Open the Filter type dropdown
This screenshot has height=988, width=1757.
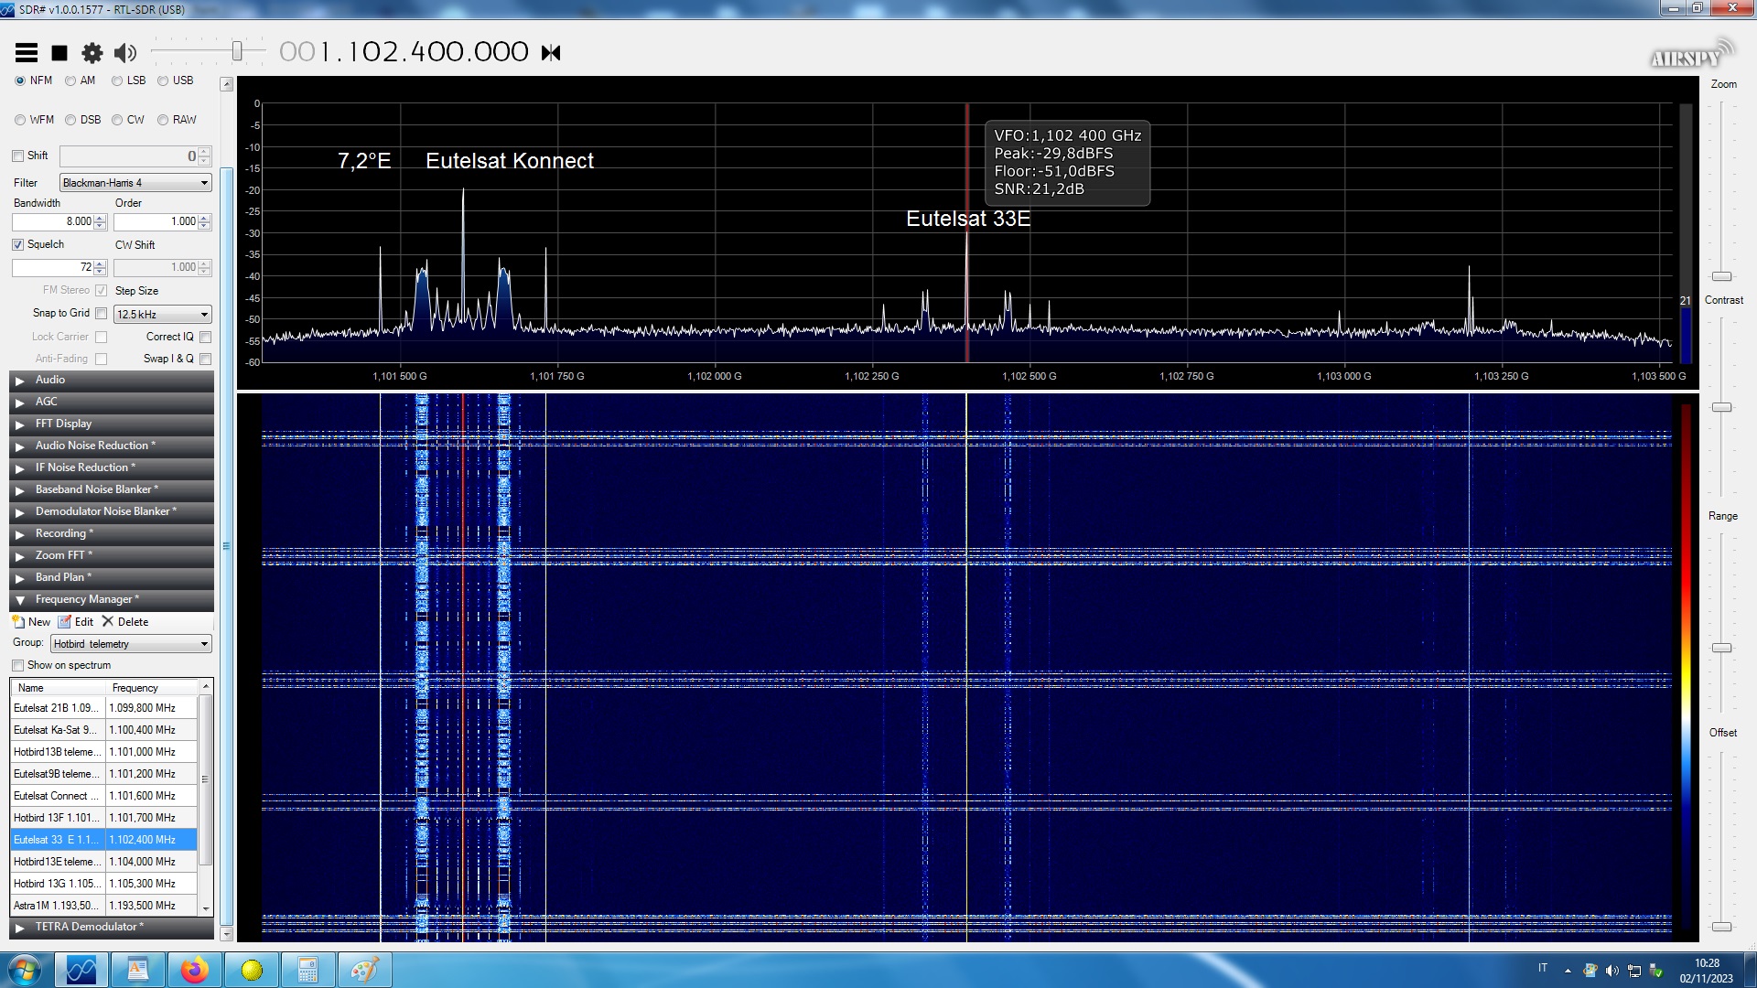(x=135, y=183)
